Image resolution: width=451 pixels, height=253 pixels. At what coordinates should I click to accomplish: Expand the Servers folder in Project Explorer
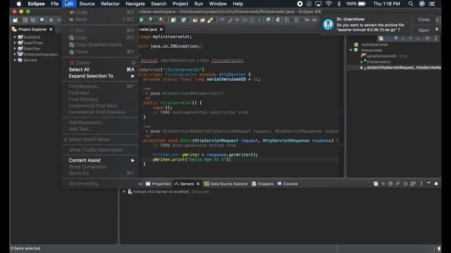click(x=15, y=60)
